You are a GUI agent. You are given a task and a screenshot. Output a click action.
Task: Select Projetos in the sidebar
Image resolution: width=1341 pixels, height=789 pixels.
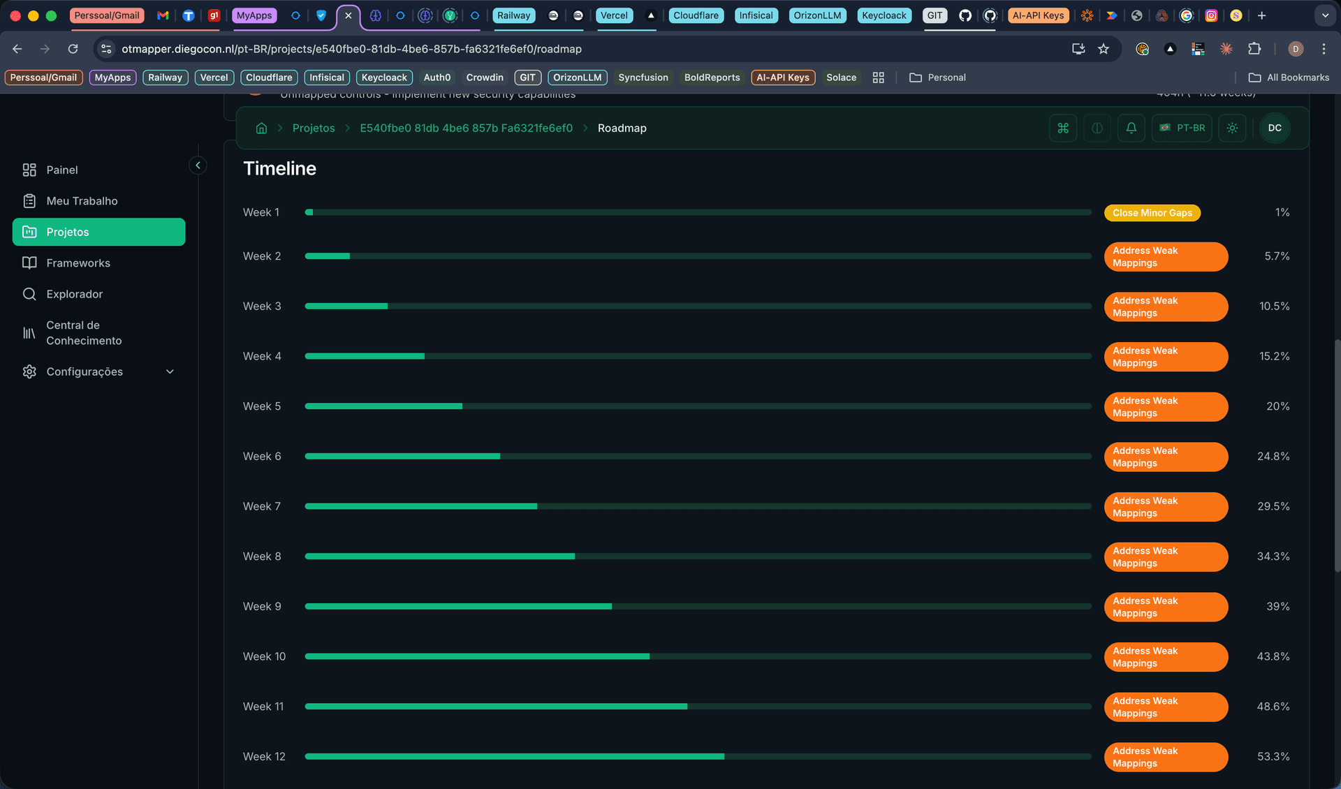point(68,231)
